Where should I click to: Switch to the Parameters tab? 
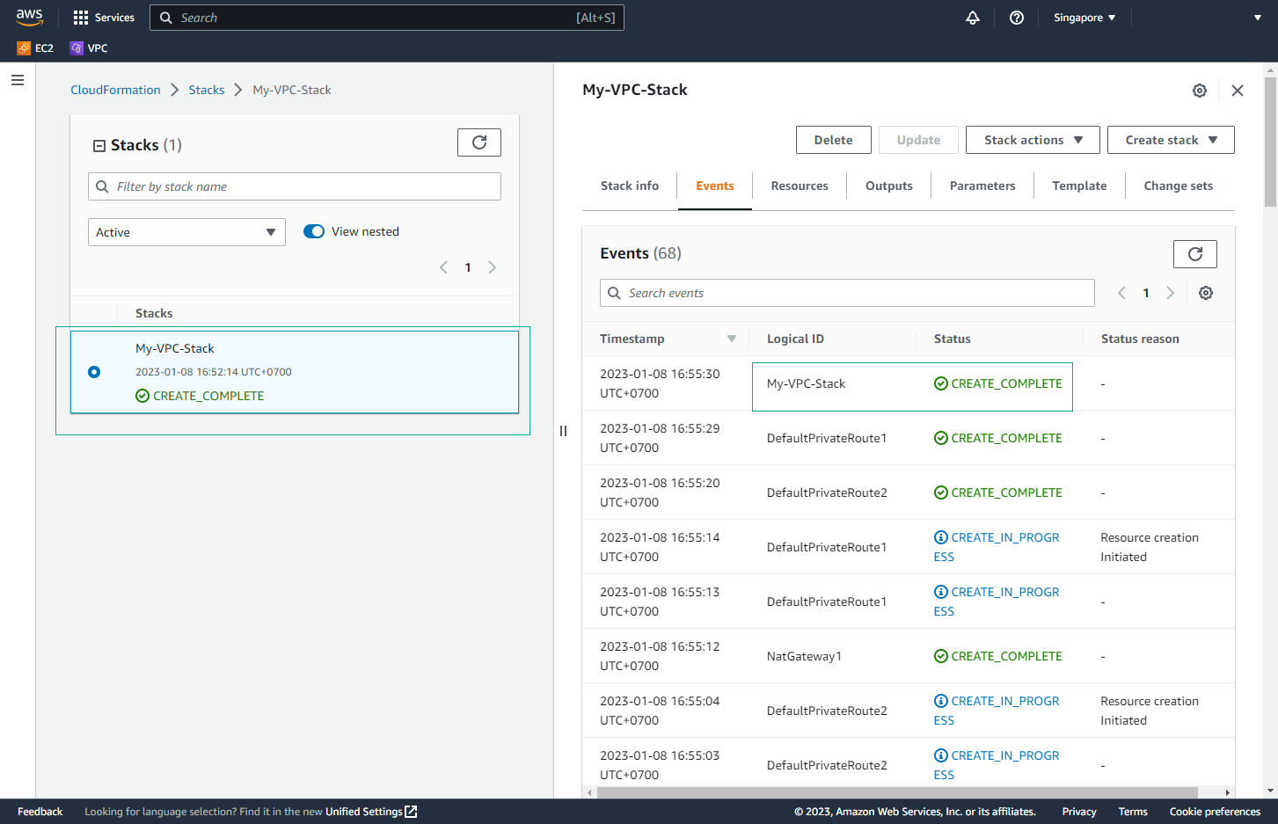point(982,186)
